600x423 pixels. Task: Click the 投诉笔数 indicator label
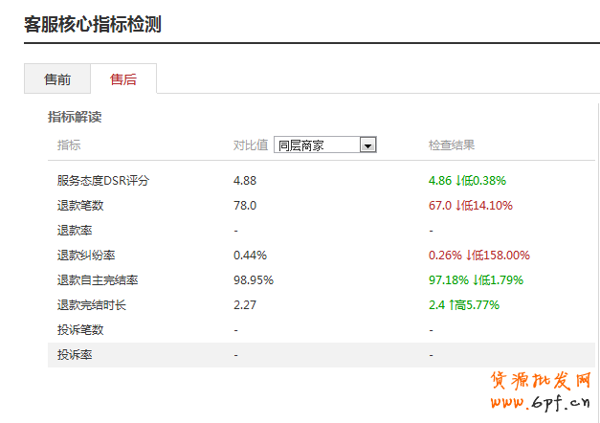(80, 329)
